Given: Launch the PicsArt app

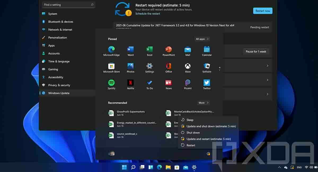Looking at the screenshot, I should (x=188, y=84).
